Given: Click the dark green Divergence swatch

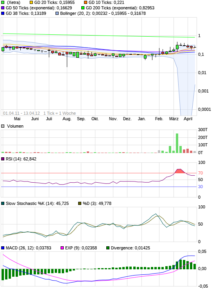Looking at the screenshot, I should [108, 248].
